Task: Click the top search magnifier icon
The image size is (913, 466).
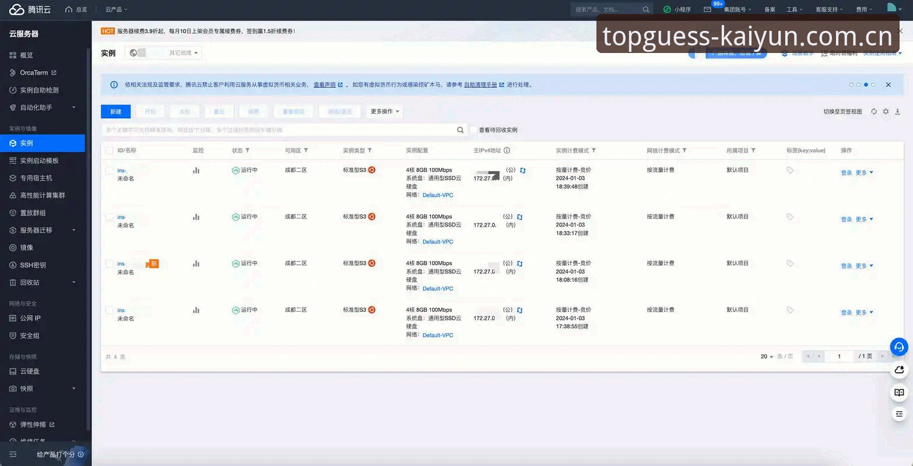Action: coord(646,9)
